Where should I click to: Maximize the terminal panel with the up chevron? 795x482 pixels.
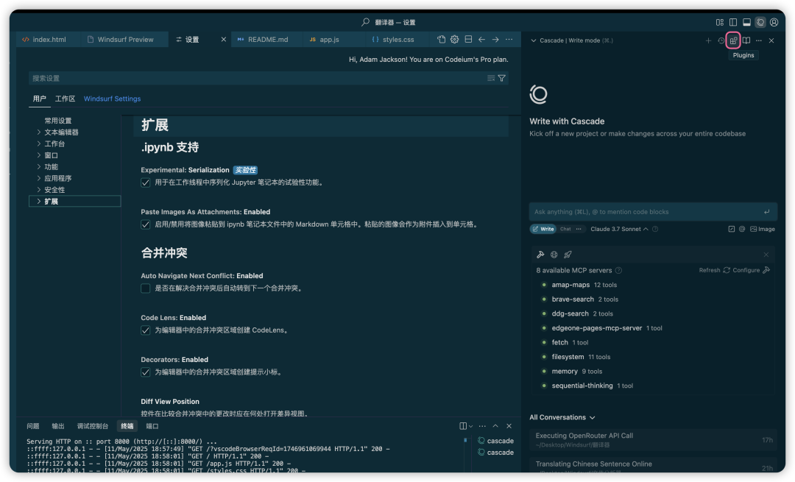pos(495,426)
